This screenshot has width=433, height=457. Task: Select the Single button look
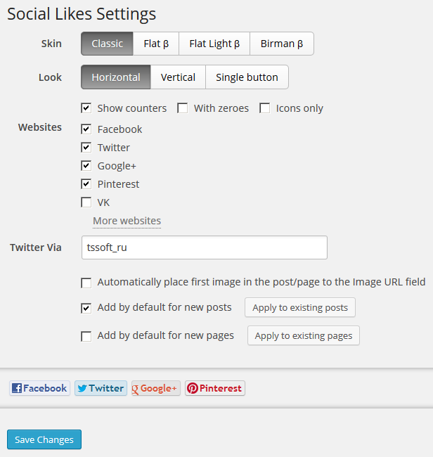click(247, 77)
